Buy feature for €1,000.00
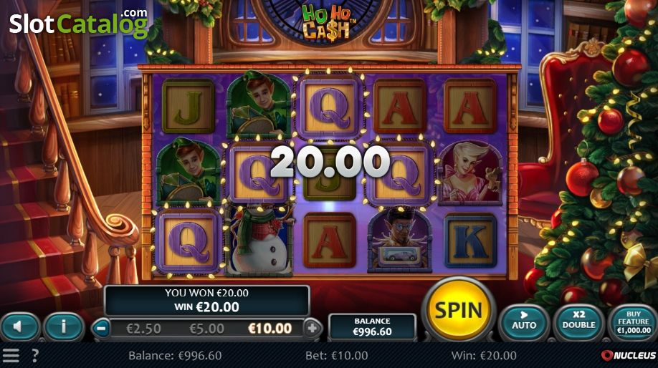This screenshot has width=658, height=368. tap(633, 322)
